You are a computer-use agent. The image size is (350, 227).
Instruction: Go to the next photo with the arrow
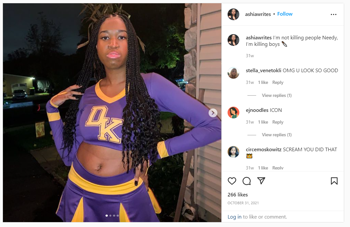pyautogui.click(x=213, y=113)
